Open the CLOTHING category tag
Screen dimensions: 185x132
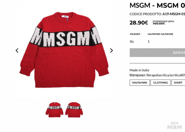[x=161, y=83]
